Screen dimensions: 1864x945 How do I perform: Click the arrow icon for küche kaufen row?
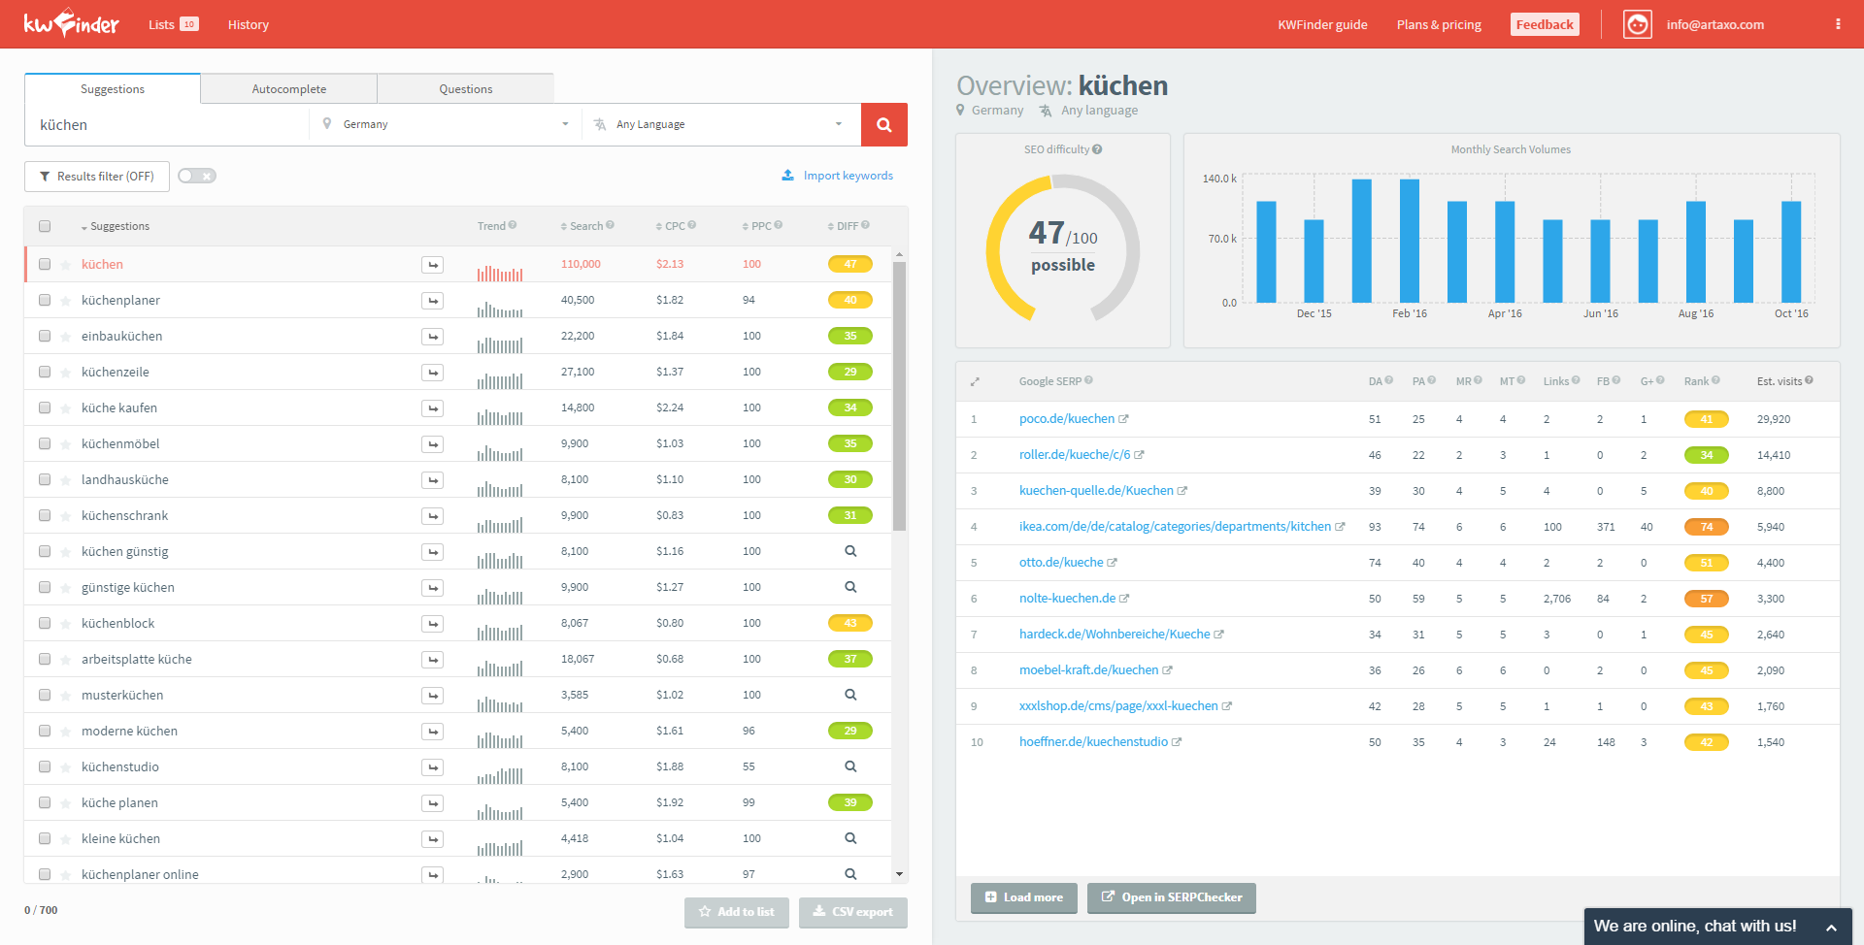click(432, 408)
